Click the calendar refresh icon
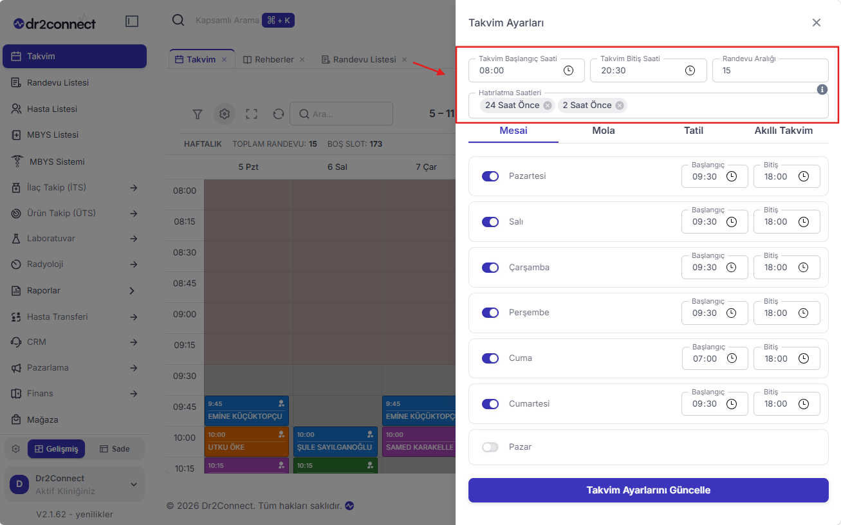Image resolution: width=841 pixels, height=525 pixels. (x=279, y=114)
